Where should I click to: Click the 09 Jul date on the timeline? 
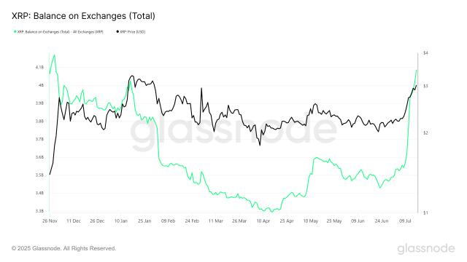(x=406, y=221)
